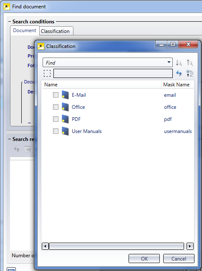Click the find next search icon

pos(179,63)
